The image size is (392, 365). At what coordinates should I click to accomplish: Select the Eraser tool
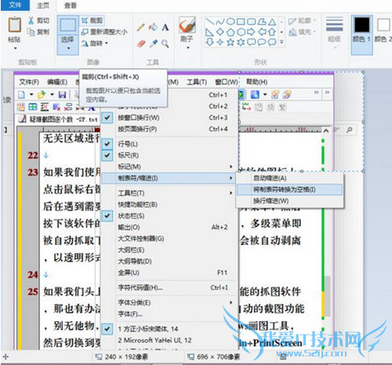(141, 43)
